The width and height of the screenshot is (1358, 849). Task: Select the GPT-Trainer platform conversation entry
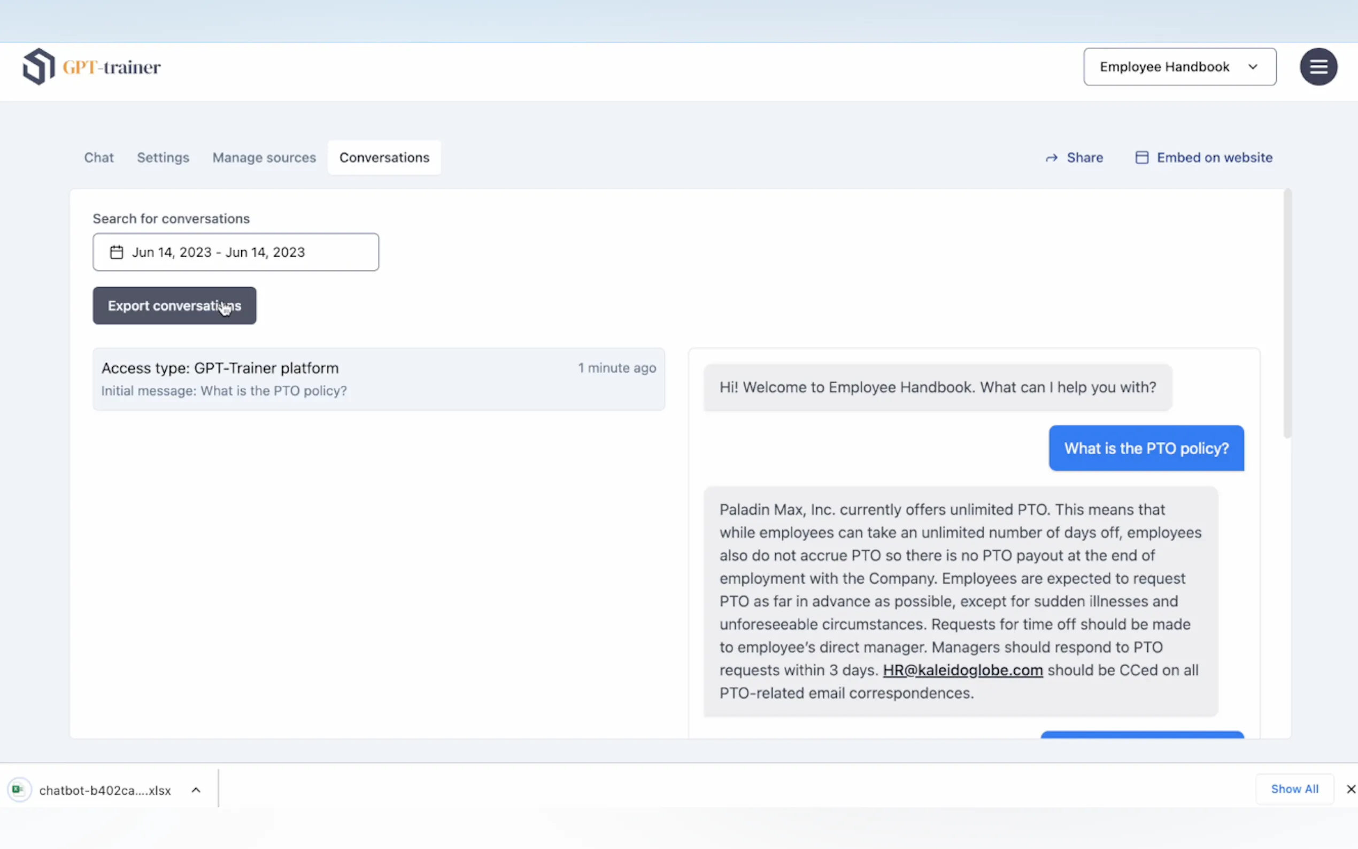click(x=379, y=379)
